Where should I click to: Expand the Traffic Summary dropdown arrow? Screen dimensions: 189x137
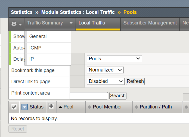click(x=71, y=23)
